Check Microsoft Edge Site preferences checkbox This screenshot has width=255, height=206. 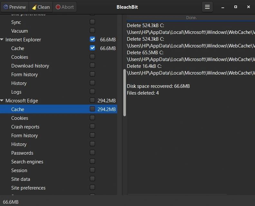[x=92, y=187]
